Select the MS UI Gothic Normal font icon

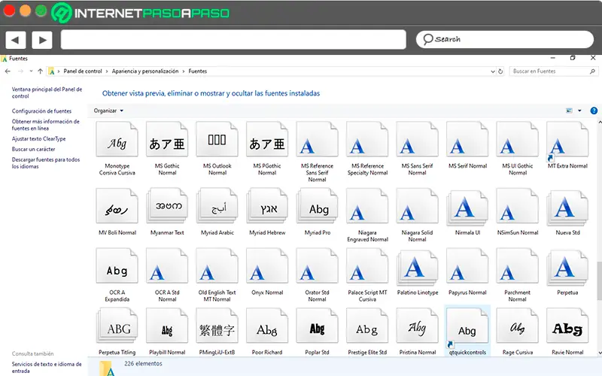click(518, 139)
